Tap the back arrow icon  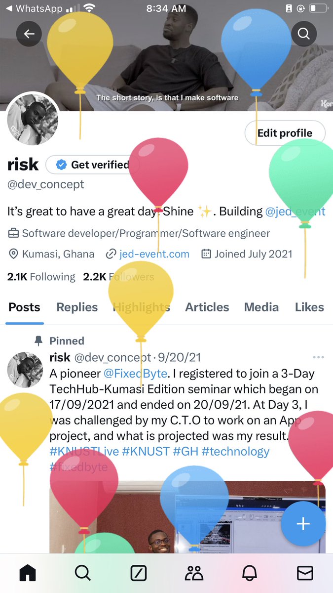click(29, 34)
